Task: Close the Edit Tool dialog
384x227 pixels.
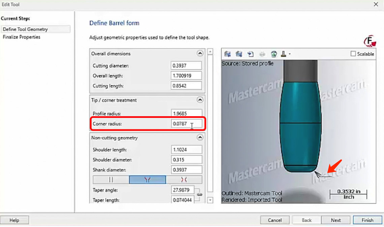Action: click(x=376, y=4)
